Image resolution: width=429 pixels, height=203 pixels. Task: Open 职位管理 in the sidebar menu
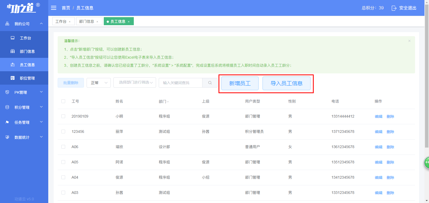point(24,78)
